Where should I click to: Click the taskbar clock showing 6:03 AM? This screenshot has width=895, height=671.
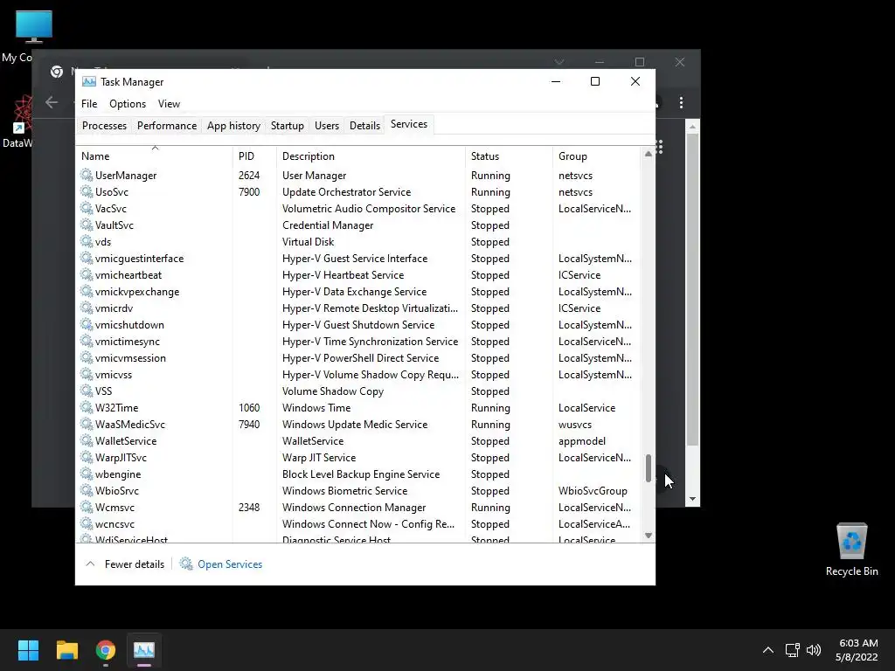click(x=857, y=650)
